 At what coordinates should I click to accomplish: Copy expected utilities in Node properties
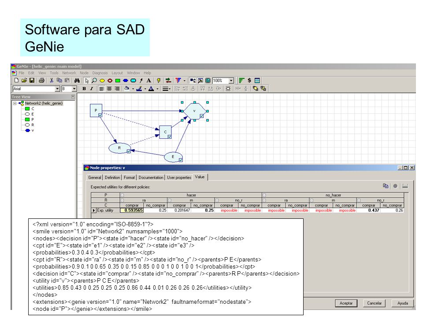pos(386,186)
